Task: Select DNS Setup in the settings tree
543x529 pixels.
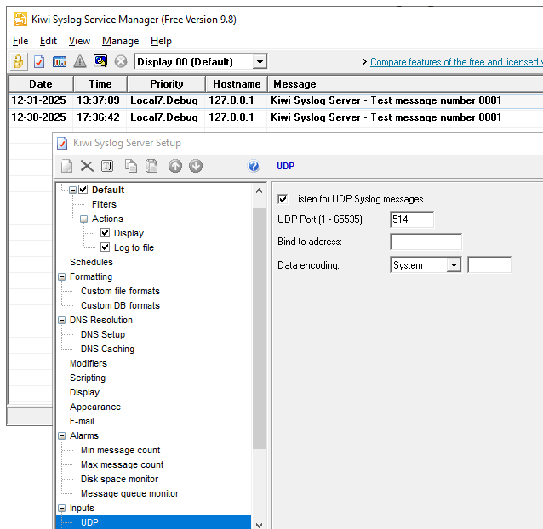Action: point(102,334)
